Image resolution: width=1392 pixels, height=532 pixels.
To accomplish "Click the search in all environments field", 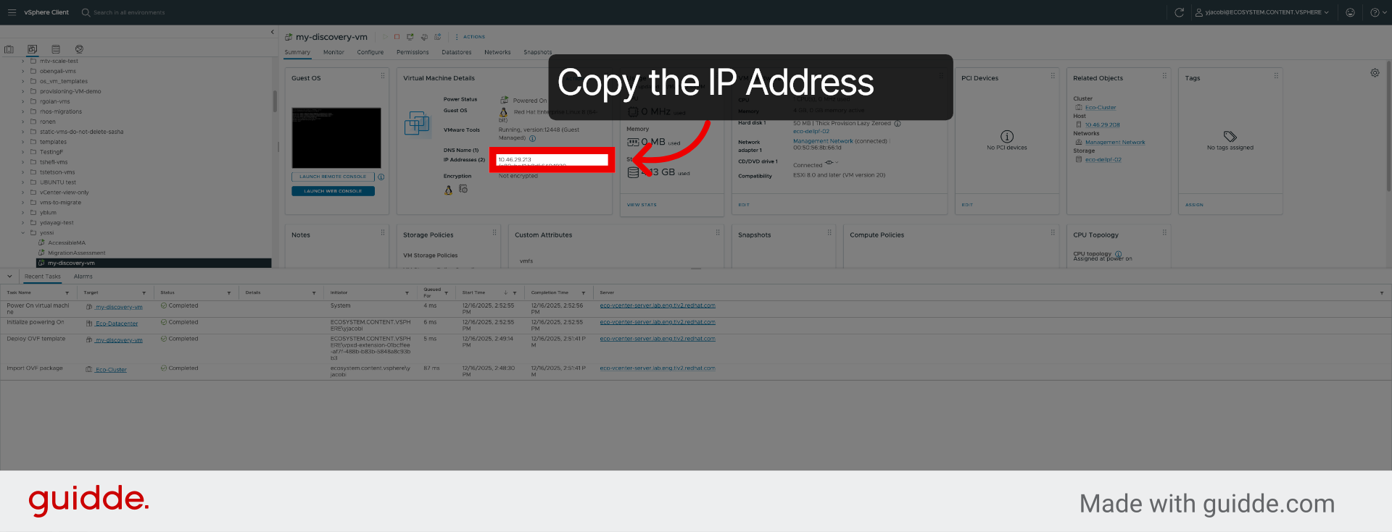I will pos(129,12).
